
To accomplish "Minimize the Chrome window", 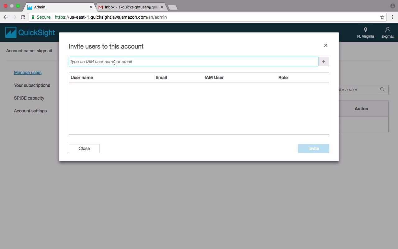I will pos(12,6).
